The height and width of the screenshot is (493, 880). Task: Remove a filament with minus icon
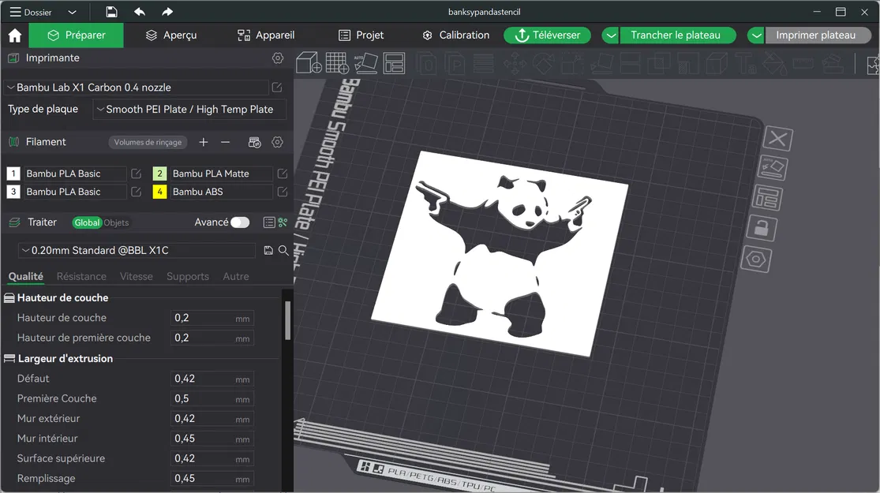point(225,143)
